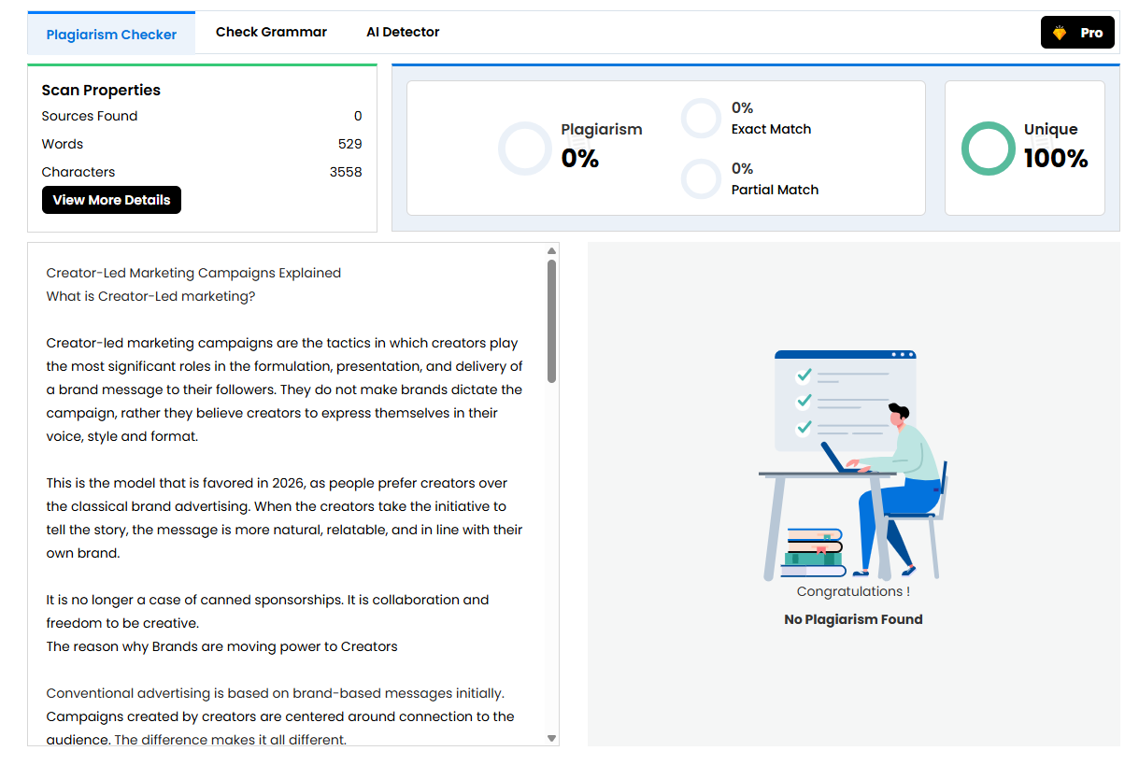The height and width of the screenshot is (765, 1139).
Task: Open the AI Detector tab
Action: (x=403, y=32)
